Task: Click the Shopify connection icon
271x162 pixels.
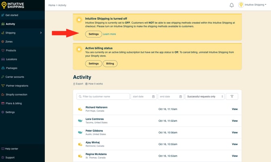Action: click(x=3, y=95)
